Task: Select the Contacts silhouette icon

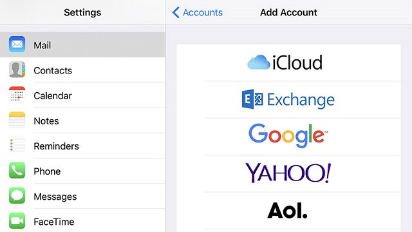Action: [17, 70]
